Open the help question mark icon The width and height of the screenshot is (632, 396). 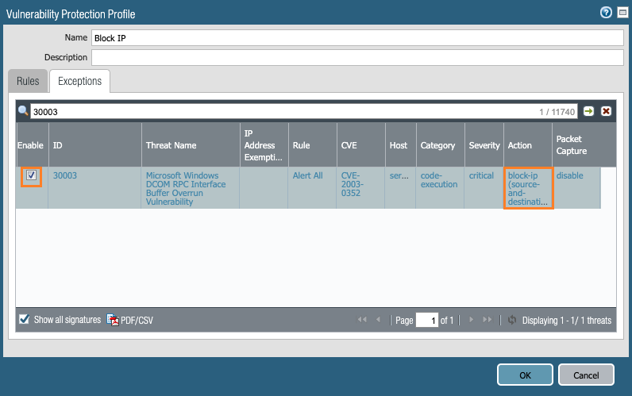pos(606,13)
